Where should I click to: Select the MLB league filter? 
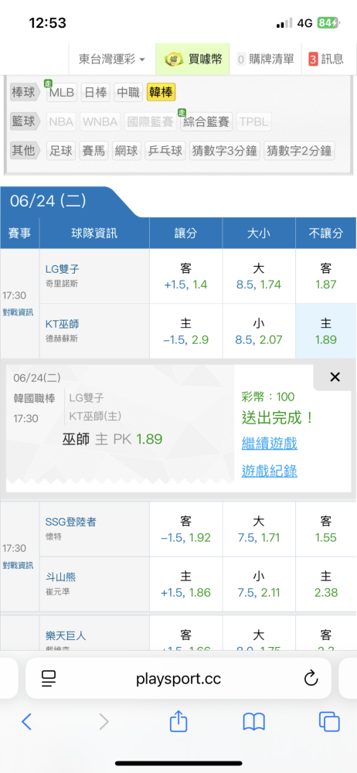62,92
